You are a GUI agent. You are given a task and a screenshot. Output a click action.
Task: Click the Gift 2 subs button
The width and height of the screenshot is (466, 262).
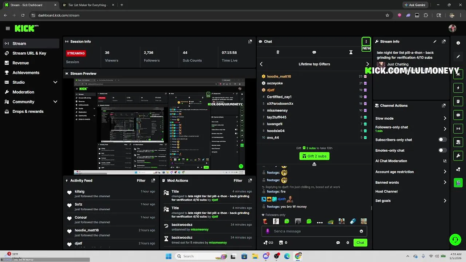(314, 156)
